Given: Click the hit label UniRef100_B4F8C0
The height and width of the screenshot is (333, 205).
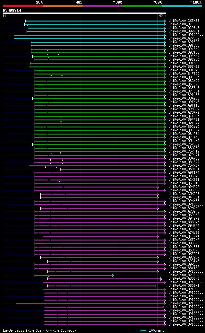Looking at the screenshot, I should pos(184,74).
